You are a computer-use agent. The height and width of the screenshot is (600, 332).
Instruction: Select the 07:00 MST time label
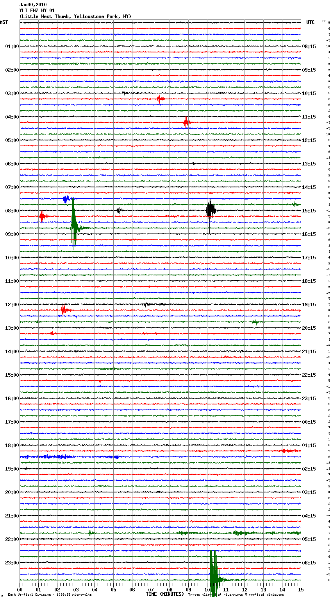(x=12, y=187)
